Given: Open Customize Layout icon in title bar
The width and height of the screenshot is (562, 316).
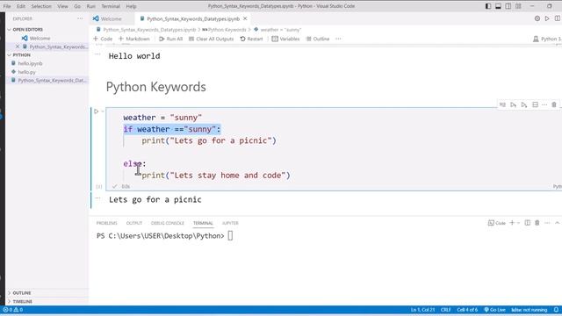Looking at the screenshot, I should [x=518, y=6].
